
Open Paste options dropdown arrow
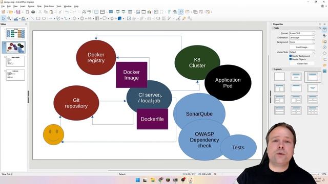tap(55, 12)
